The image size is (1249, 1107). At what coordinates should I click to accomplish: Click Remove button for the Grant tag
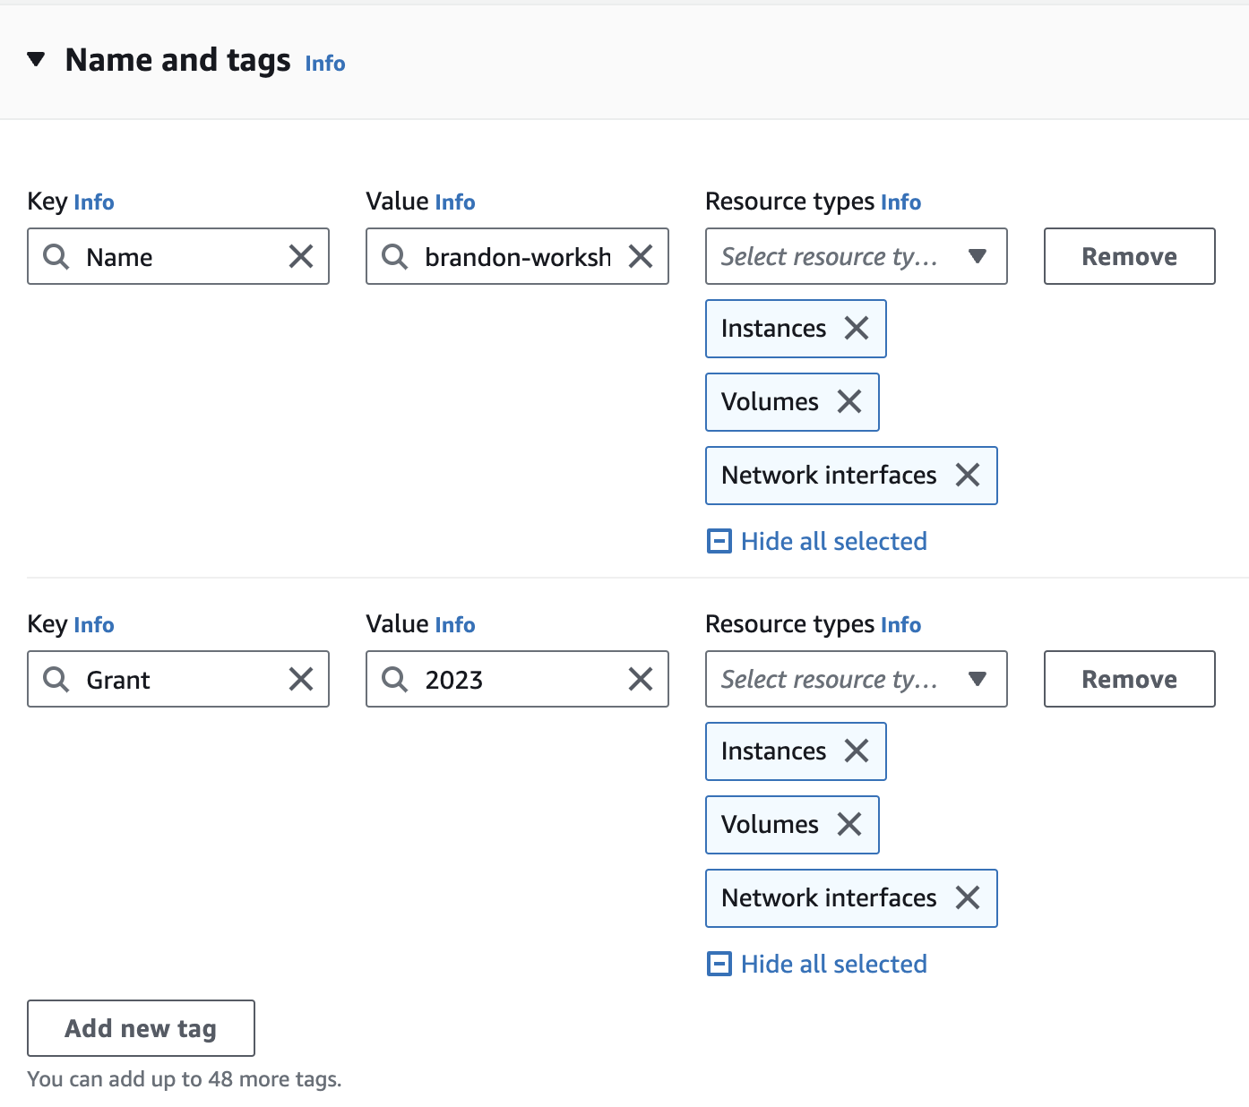(x=1130, y=680)
